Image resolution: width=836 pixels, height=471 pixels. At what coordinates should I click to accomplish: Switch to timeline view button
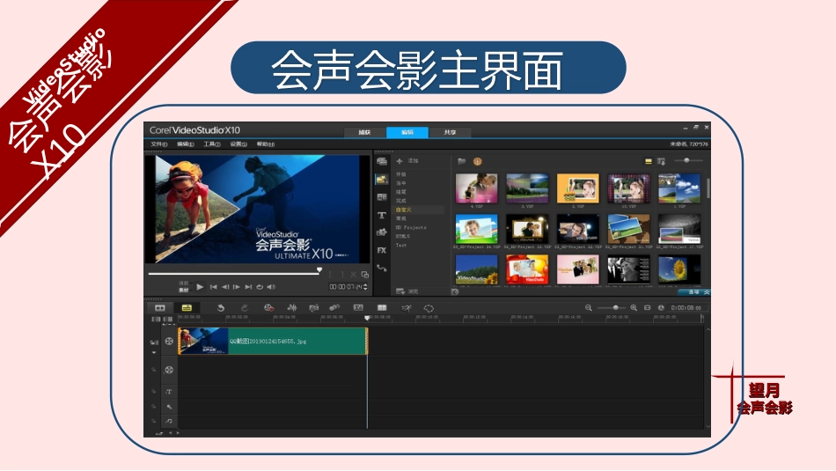(x=187, y=308)
